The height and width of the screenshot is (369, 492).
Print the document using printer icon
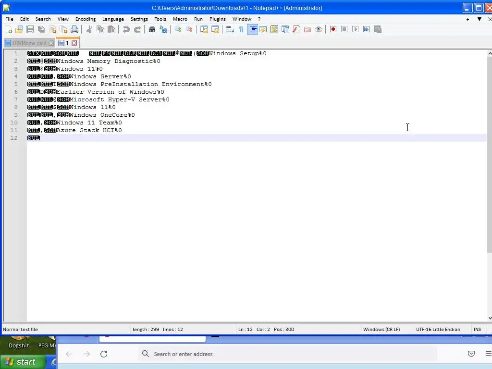(74, 29)
